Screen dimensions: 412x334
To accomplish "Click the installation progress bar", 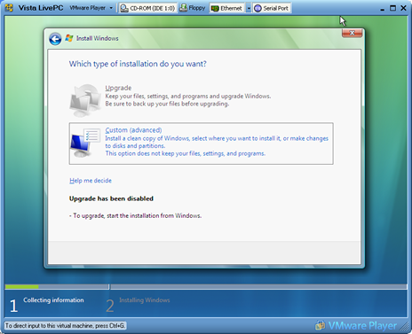I will (x=206, y=286).
